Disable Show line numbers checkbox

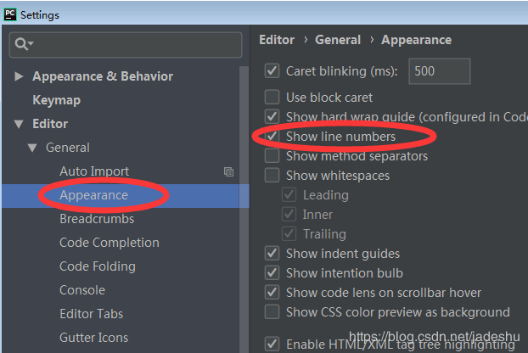(x=272, y=136)
